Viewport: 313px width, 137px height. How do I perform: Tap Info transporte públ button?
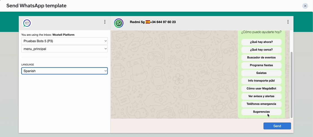[x=261, y=81]
